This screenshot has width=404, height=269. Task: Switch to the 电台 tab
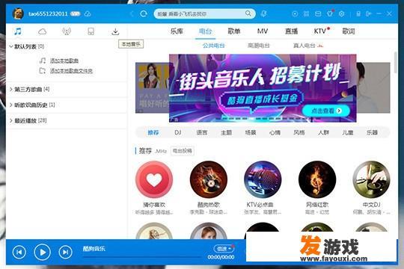(205, 31)
